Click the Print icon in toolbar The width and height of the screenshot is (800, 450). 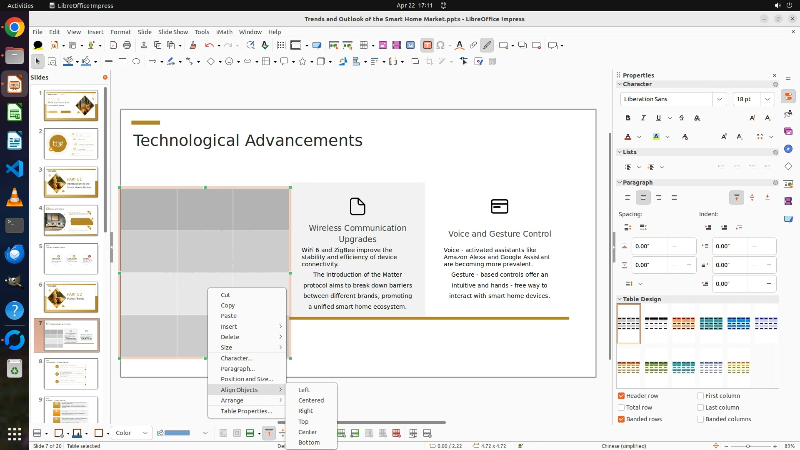point(127,45)
